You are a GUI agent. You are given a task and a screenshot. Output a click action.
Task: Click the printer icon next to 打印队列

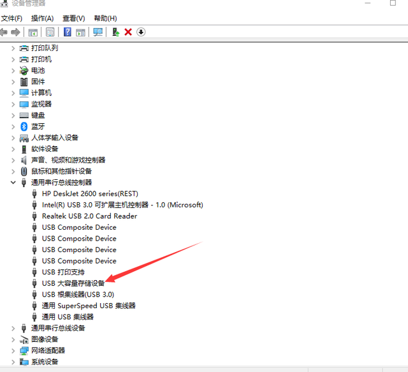pos(24,48)
